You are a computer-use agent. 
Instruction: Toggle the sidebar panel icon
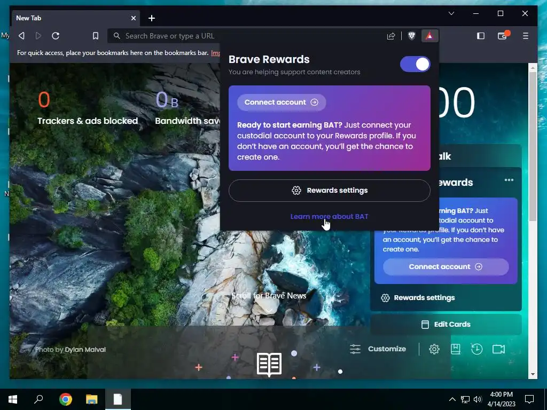point(481,36)
